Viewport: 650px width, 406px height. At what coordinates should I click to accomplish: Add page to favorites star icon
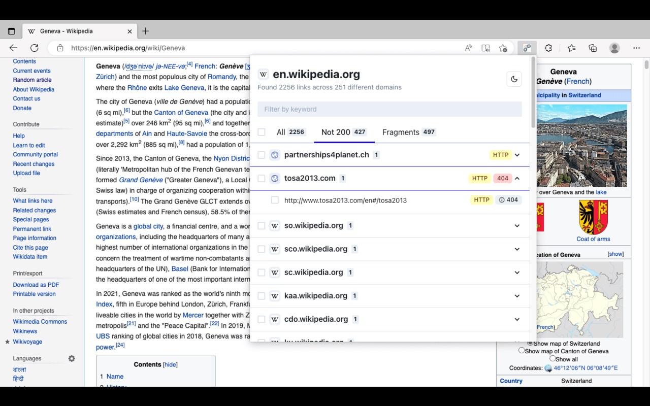coord(503,48)
